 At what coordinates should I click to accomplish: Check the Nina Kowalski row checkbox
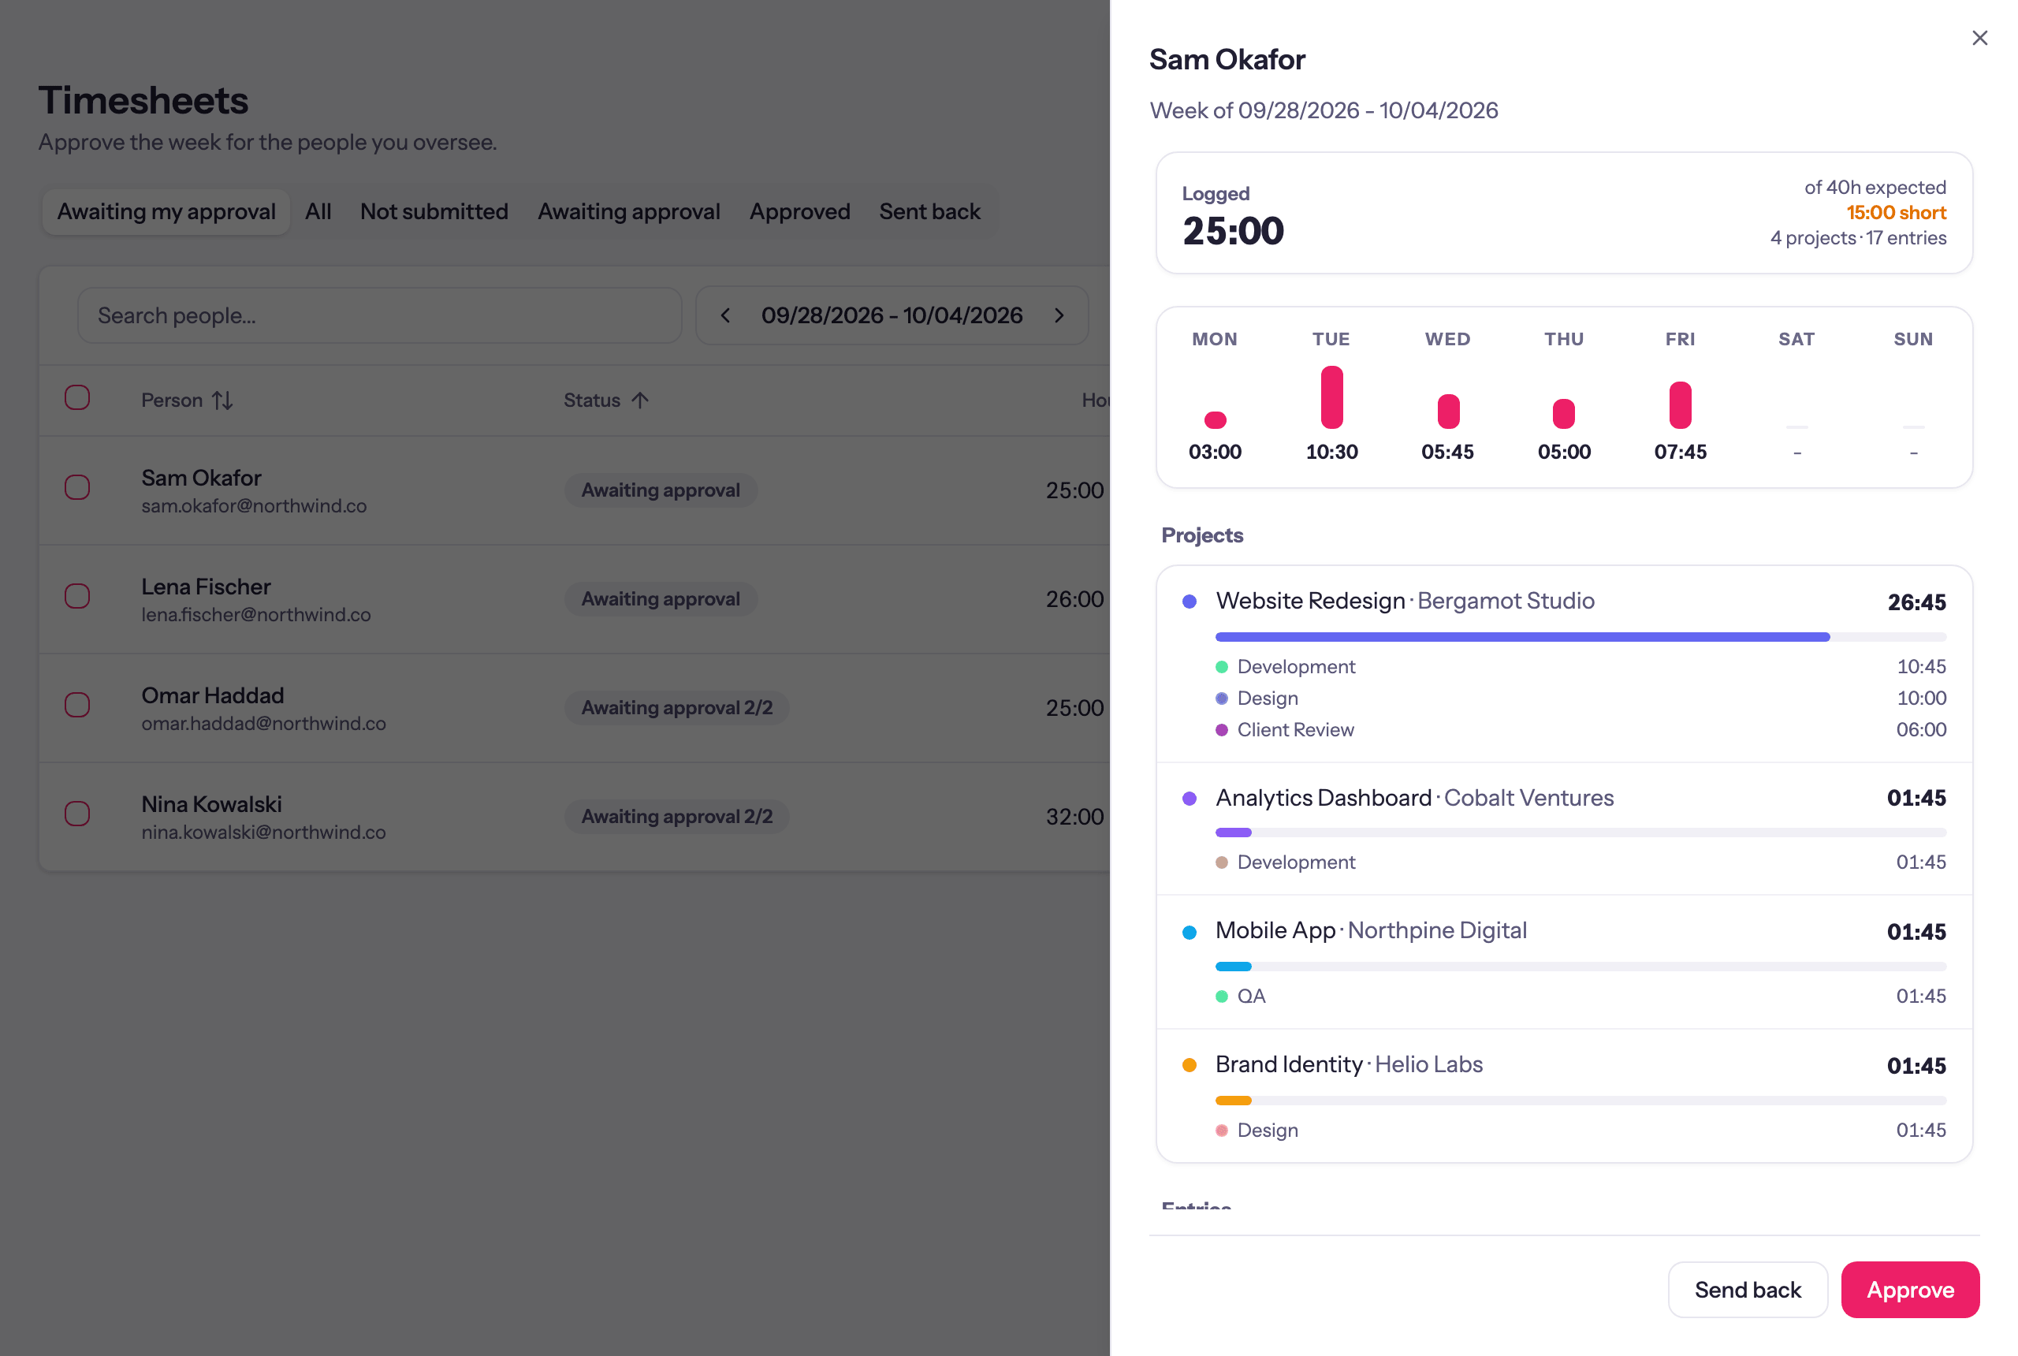coord(78,814)
